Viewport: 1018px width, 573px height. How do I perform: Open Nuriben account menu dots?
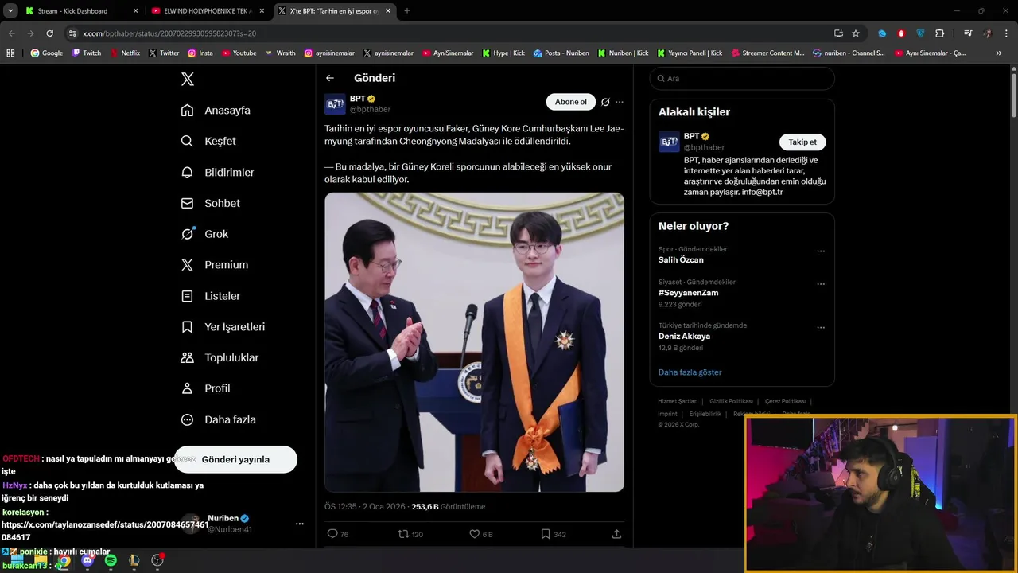click(x=300, y=524)
